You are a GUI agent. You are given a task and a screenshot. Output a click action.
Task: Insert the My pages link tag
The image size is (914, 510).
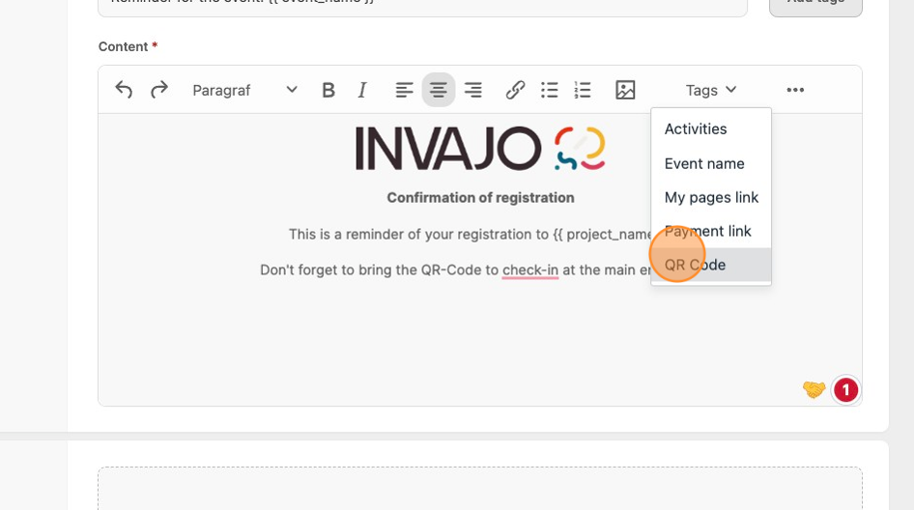click(x=711, y=197)
